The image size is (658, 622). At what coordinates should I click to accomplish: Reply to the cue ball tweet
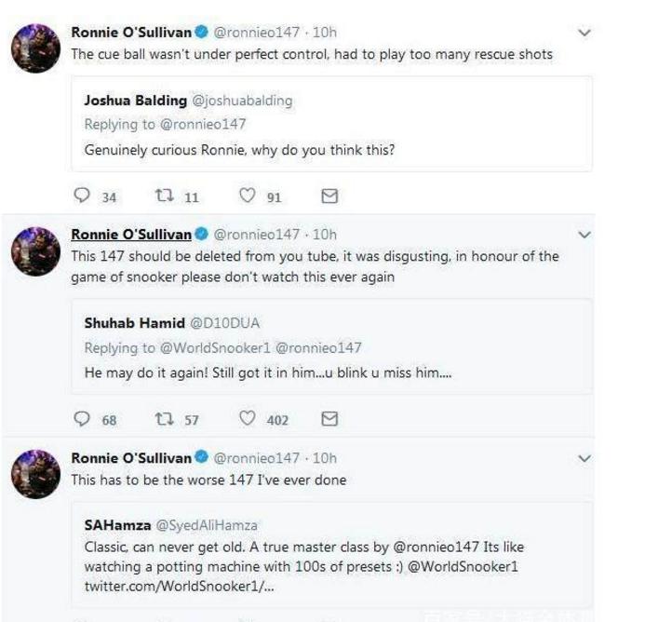82,196
